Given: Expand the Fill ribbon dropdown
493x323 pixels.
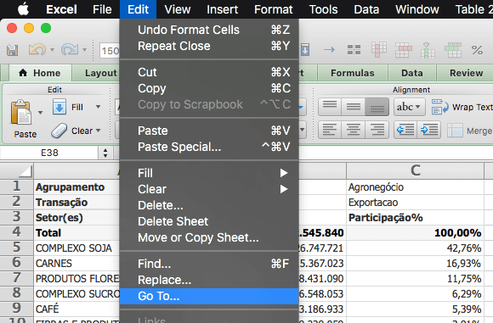Looking at the screenshot, I should (98, 107).
